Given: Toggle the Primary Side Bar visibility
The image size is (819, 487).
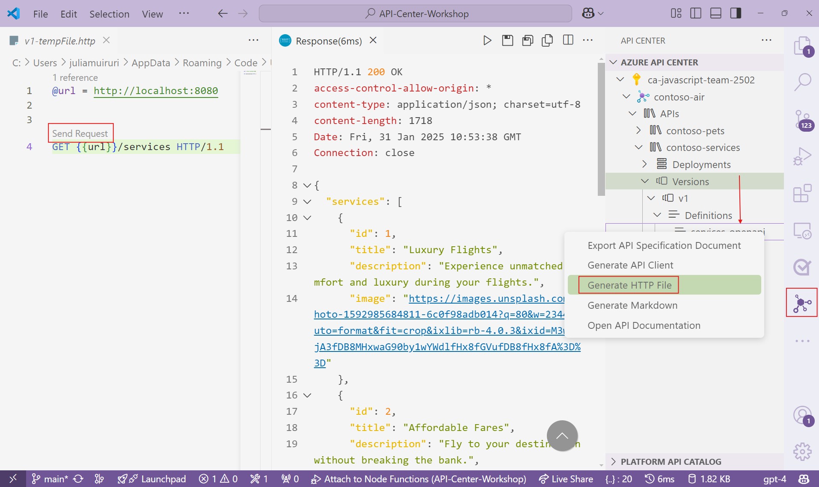Looking at the screenshot, I should coord(696,13).
